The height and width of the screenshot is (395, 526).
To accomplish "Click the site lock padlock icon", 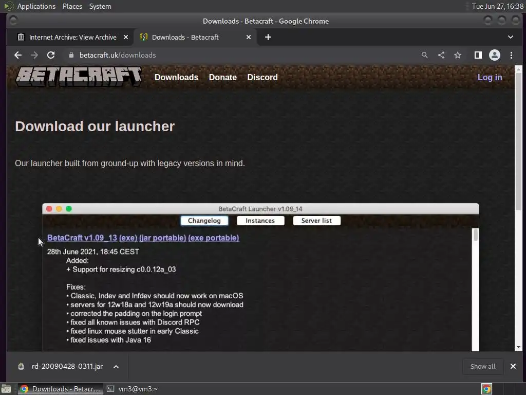I will point(71,55).
